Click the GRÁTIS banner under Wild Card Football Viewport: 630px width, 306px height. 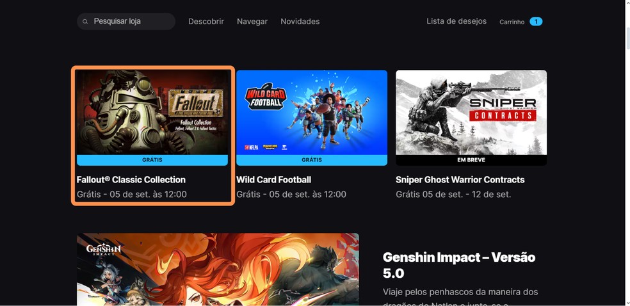312,160
